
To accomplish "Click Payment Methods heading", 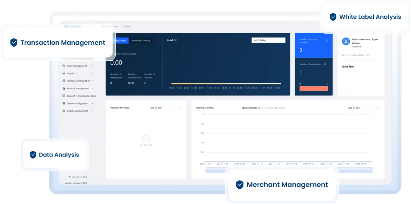I will click(x=120, y=108).
